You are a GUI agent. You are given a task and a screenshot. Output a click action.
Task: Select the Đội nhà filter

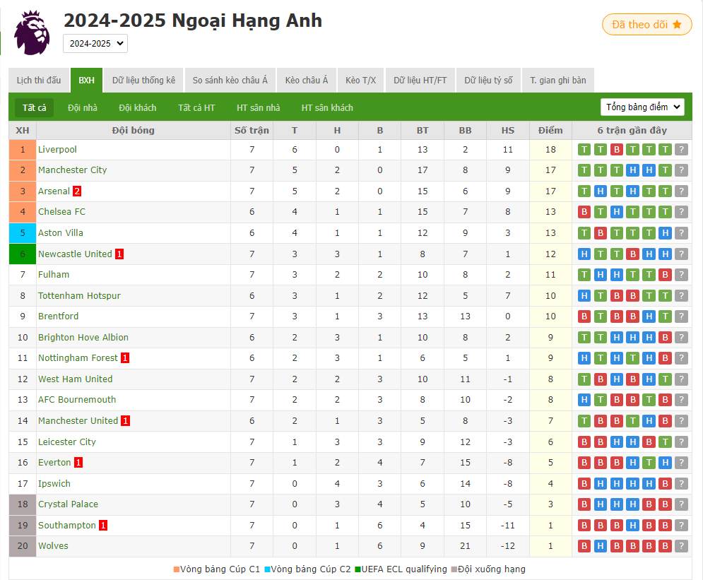pos(83,108)
